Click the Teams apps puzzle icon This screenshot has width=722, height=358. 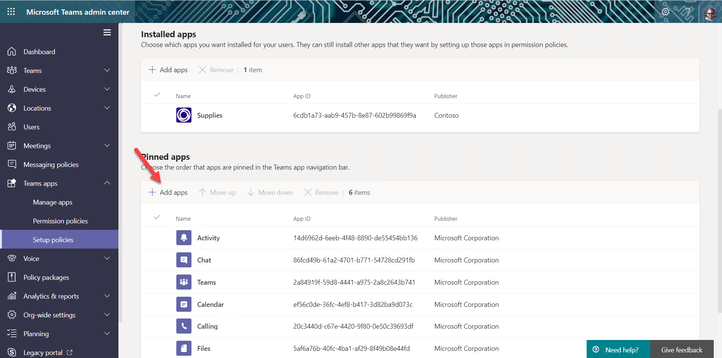12,183
